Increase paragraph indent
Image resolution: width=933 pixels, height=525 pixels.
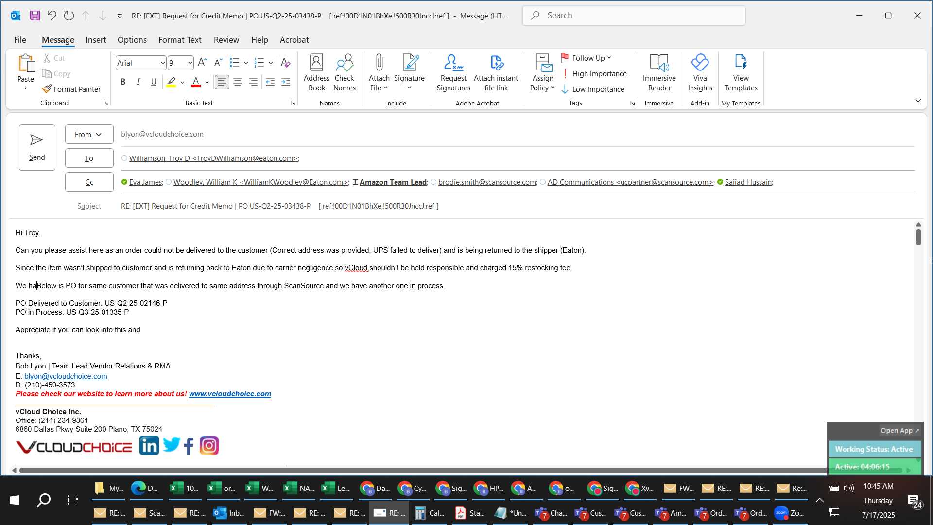pos(286,82)
